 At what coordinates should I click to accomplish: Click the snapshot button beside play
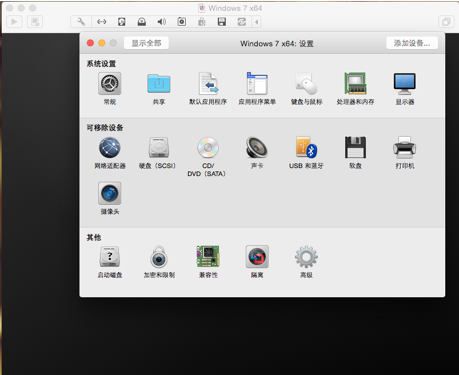point(35,22)
